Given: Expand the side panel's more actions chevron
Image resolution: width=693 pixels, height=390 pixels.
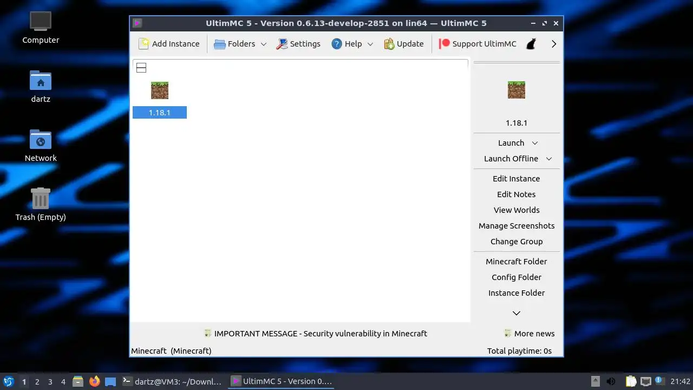Looking at the screenshot, I should (517, 313).
